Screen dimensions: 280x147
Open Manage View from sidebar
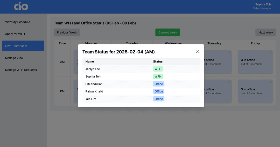14,58
